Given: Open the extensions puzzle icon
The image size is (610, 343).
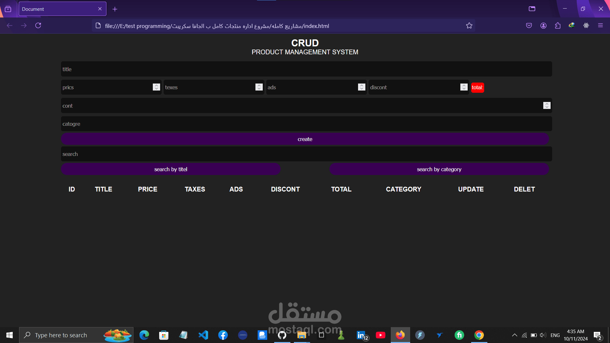Looking at the screenshot, I should coord(558,26).
